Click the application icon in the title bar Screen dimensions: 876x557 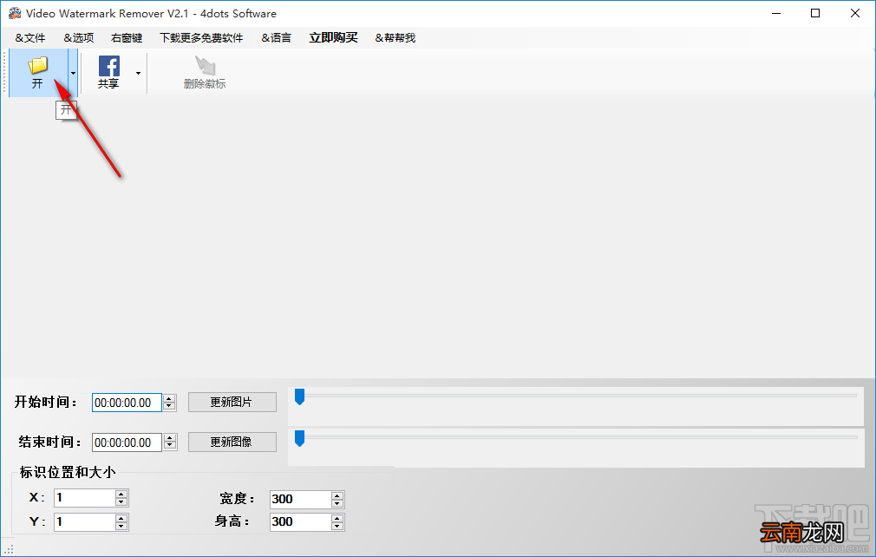pyautogui.click(x=15, y=13)
